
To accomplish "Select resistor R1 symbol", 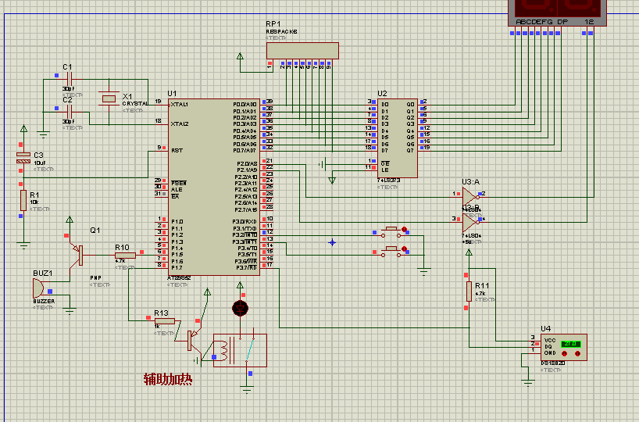I will (23, 200).
